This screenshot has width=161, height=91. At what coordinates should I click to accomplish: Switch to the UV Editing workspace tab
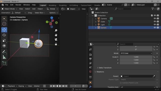74,5
